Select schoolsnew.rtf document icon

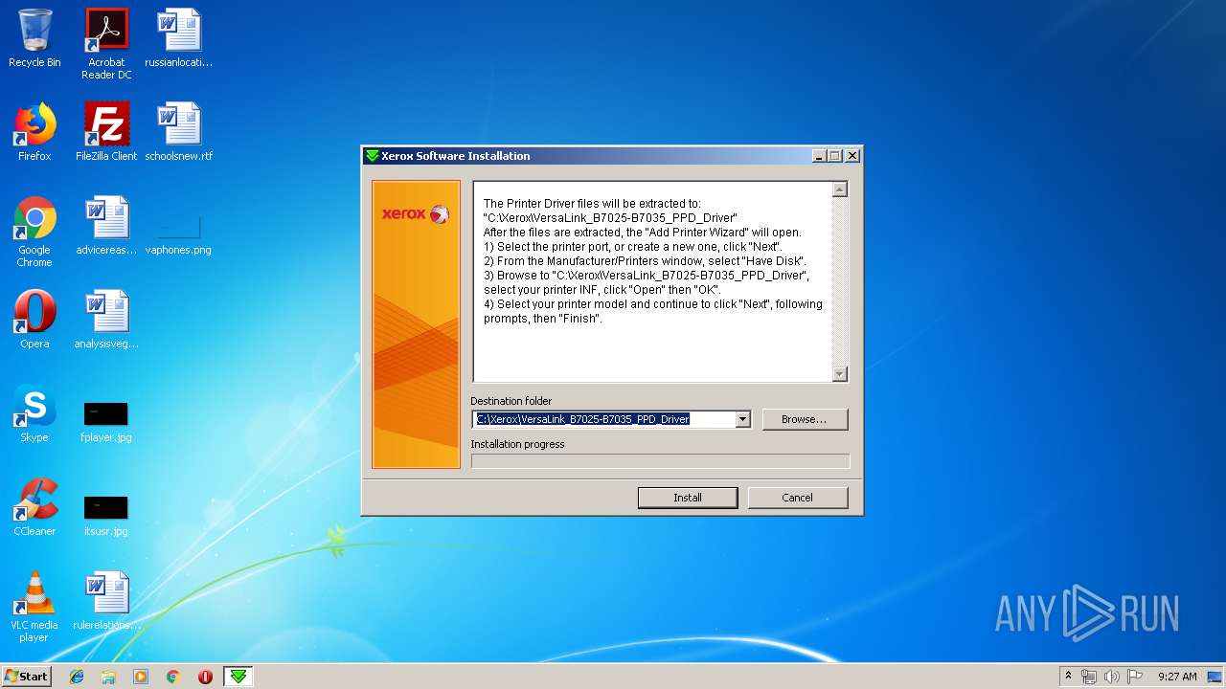coord(179,132)
